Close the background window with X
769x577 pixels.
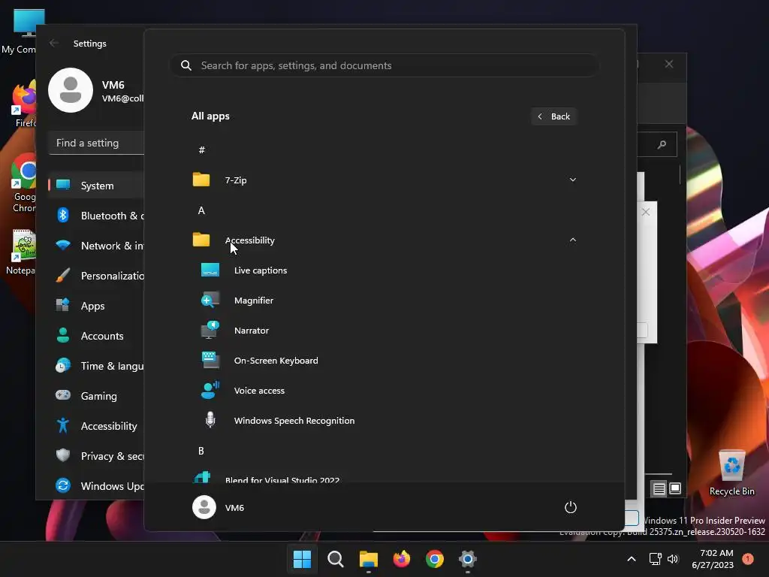(669, 64)
